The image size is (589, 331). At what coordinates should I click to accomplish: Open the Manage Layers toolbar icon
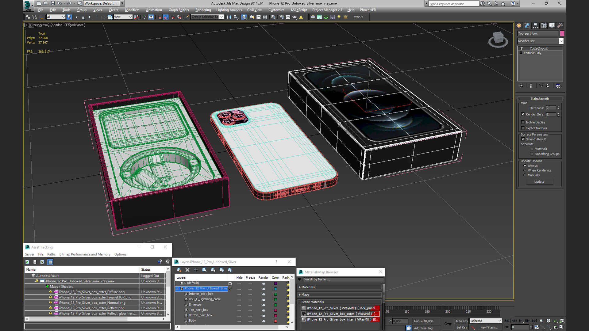point(244,17)
